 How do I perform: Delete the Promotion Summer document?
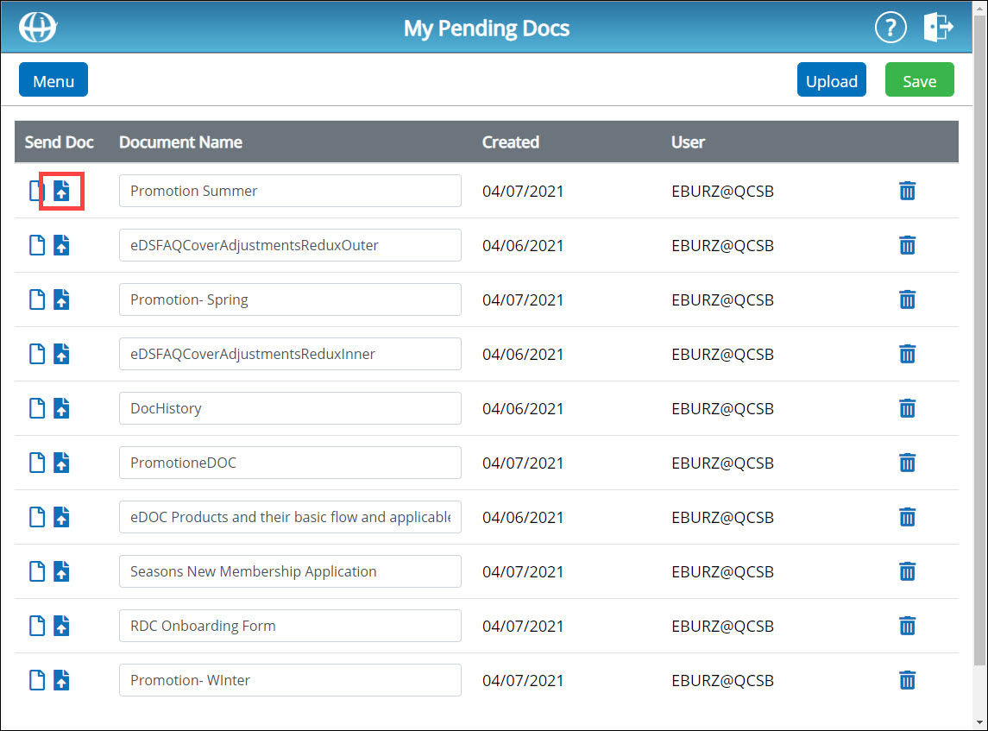907,191
